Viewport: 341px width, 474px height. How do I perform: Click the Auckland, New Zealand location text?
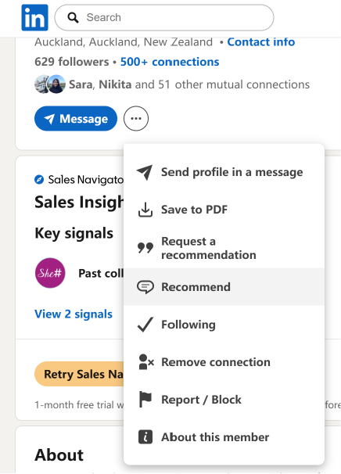[x=124, y=41]
